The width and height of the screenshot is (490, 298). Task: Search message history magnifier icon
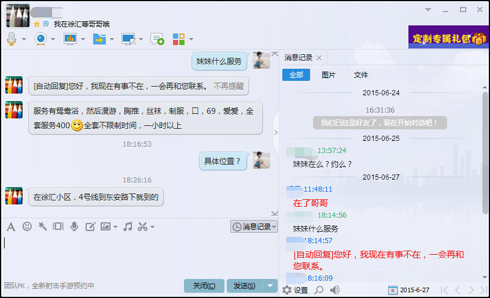[319, 290]
